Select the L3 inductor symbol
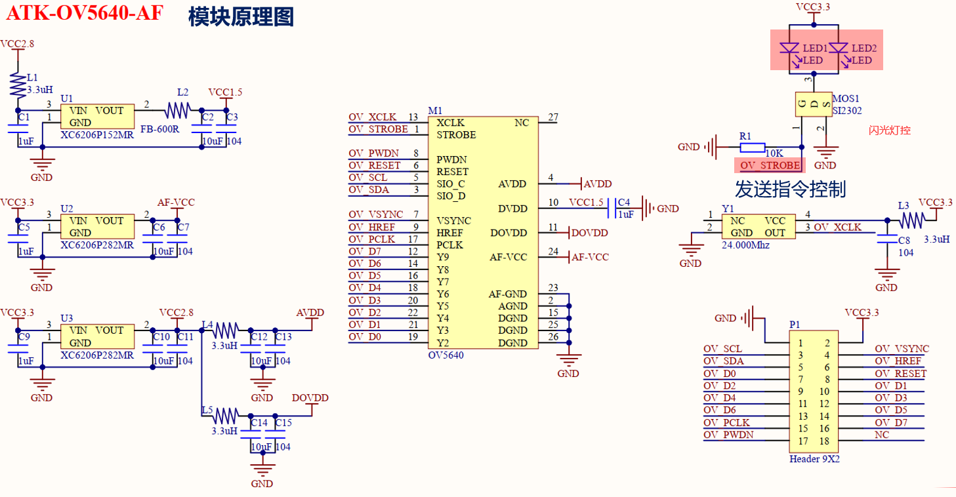956x497 pixels. 912,220
